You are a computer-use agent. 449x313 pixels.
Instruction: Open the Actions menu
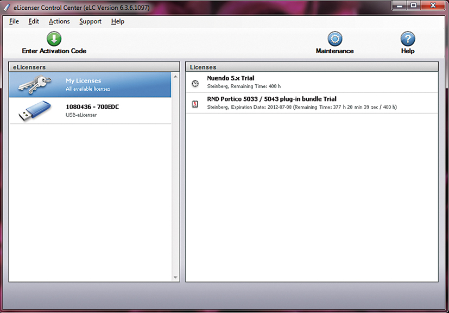coord(59,22)
